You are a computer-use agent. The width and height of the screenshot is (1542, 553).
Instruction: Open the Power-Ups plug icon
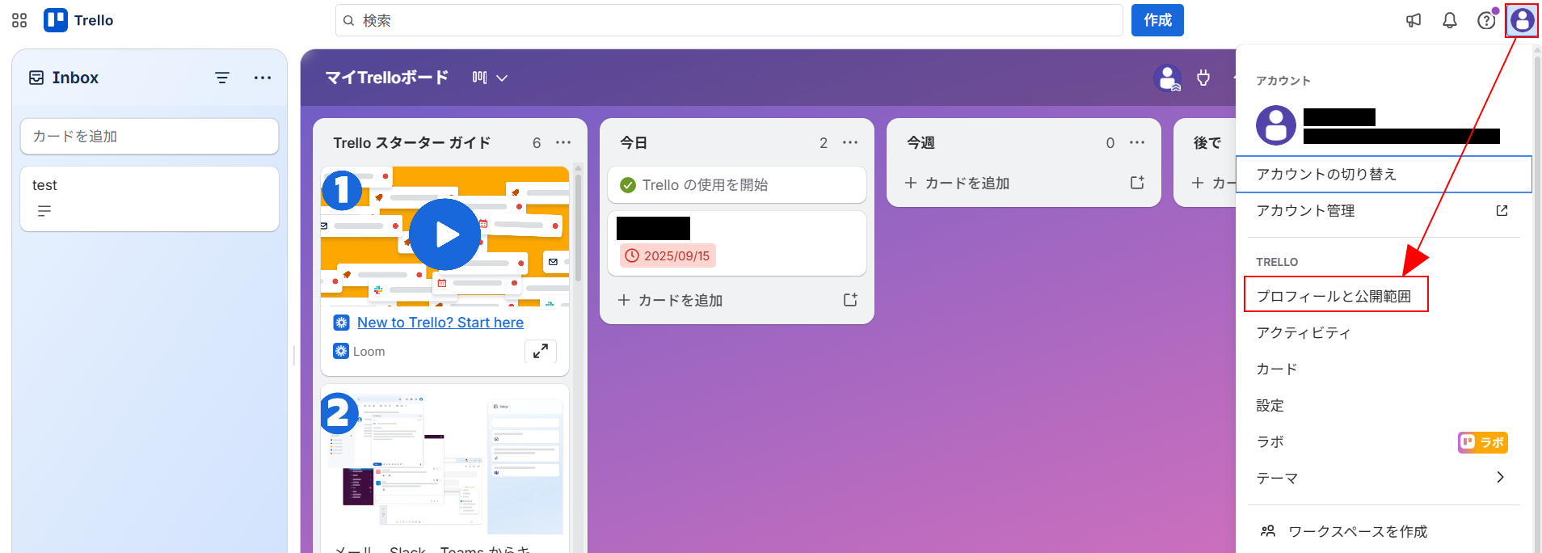pyautogui.click(x=1203, y=78)
